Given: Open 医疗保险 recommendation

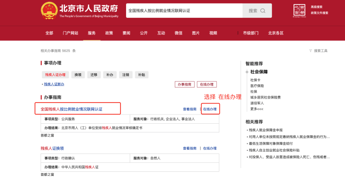Looking at the screenshot, I should 257,86.
